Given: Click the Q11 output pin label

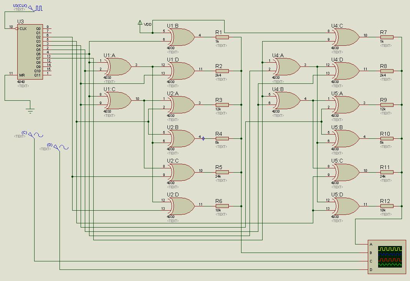Looking at the screenshot, I should [x=37, y=75].
